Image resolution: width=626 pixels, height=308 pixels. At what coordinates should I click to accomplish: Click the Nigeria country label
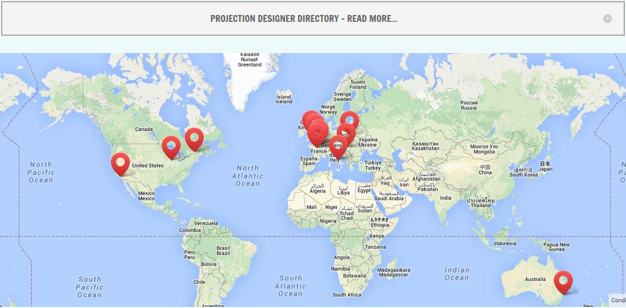click(328, 221)
